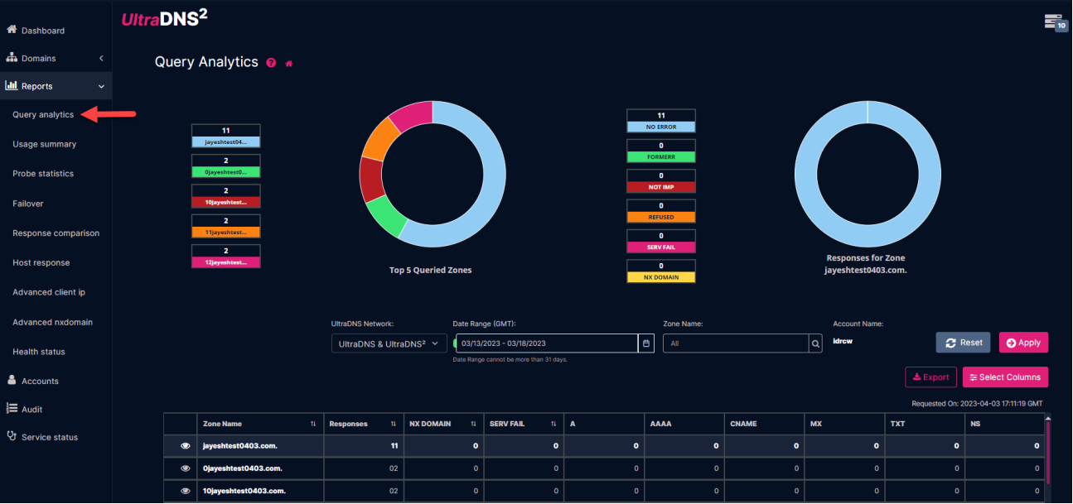
Task: Open Advanced nxdomain report
Action: point(52,322)
